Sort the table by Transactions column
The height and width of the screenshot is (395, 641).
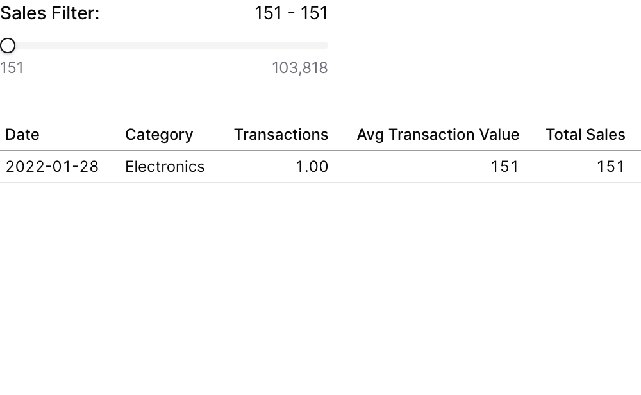[281, 135]
